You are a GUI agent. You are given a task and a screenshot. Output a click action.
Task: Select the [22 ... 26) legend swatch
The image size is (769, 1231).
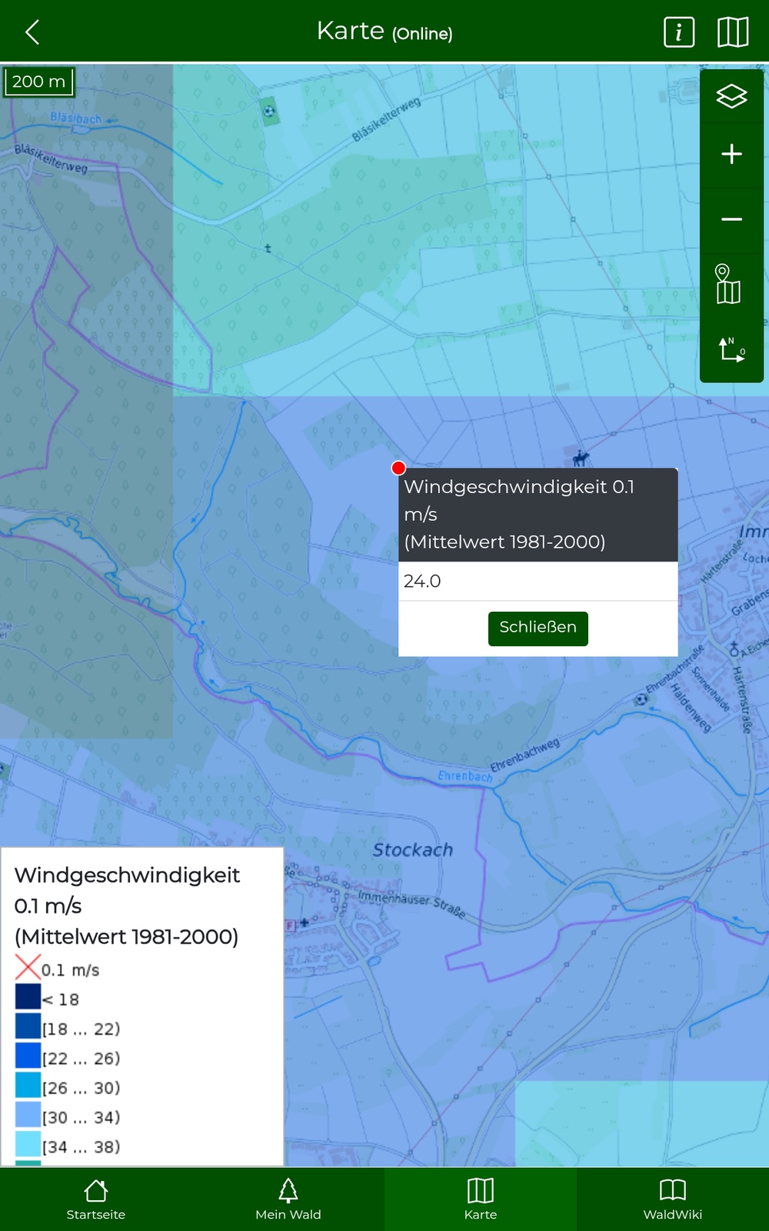point(28,1056)
